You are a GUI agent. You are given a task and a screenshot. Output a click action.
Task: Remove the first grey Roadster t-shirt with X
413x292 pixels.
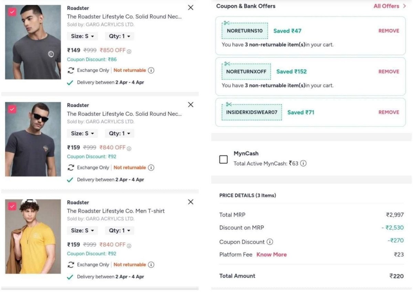point(191,8)
